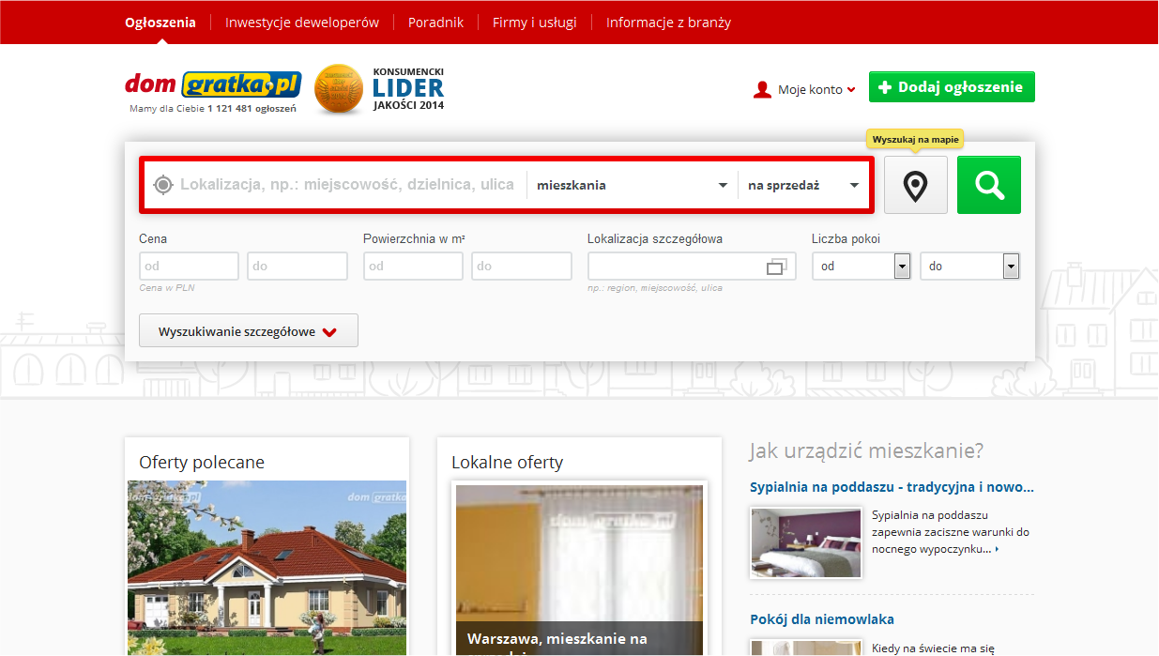Click the Sypialnia na poddaszu zapewnia description
This screenshot has height=656, width=1159.
951,532
